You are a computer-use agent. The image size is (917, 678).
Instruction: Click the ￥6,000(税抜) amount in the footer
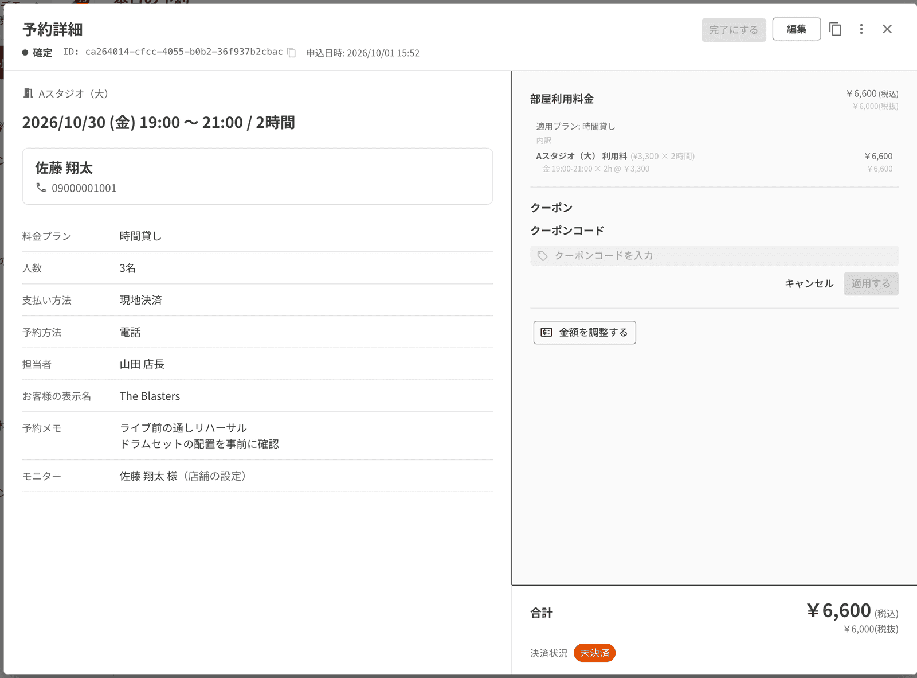[871, 629]
